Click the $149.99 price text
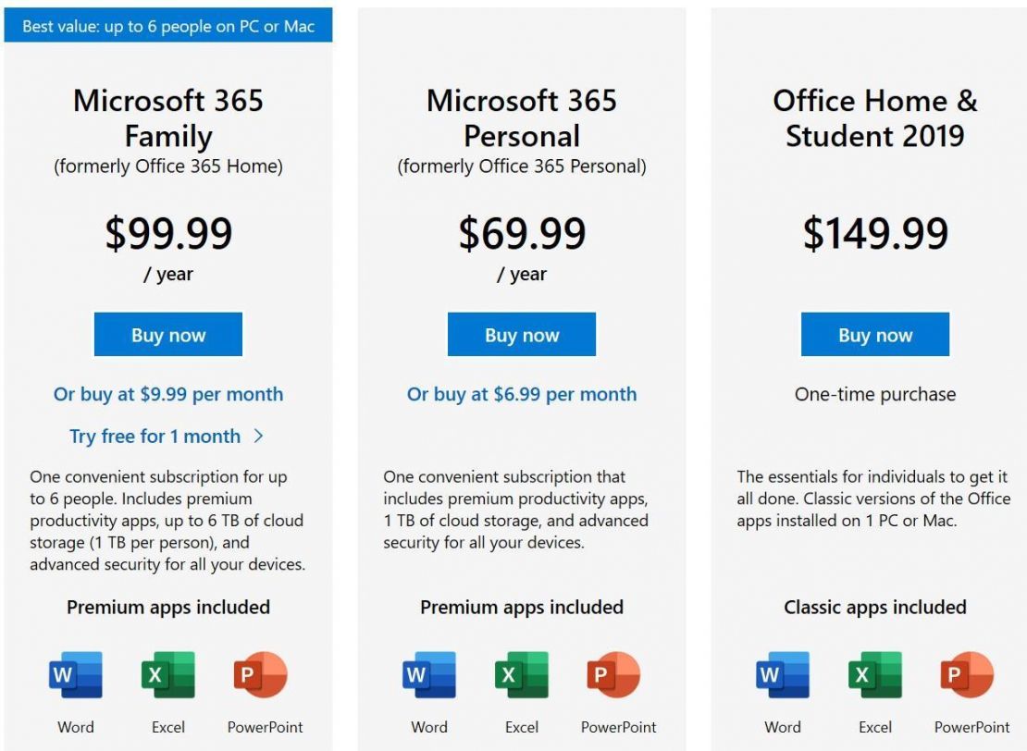 click(873, 233)
